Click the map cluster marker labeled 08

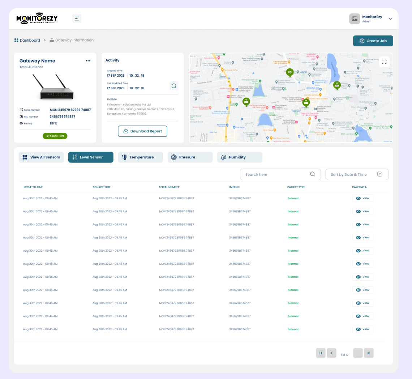click(289, 72)
